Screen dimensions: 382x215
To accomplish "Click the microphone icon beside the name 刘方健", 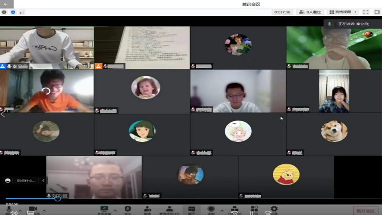I will (x=49, y=196).
